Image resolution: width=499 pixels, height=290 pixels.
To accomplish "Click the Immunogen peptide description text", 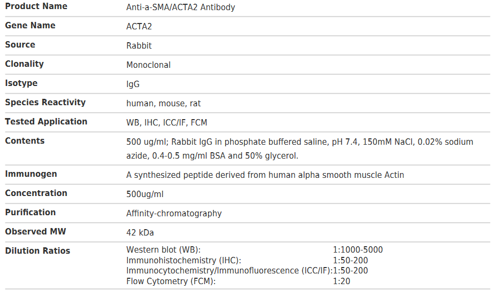I will click(x=265, y=175).
